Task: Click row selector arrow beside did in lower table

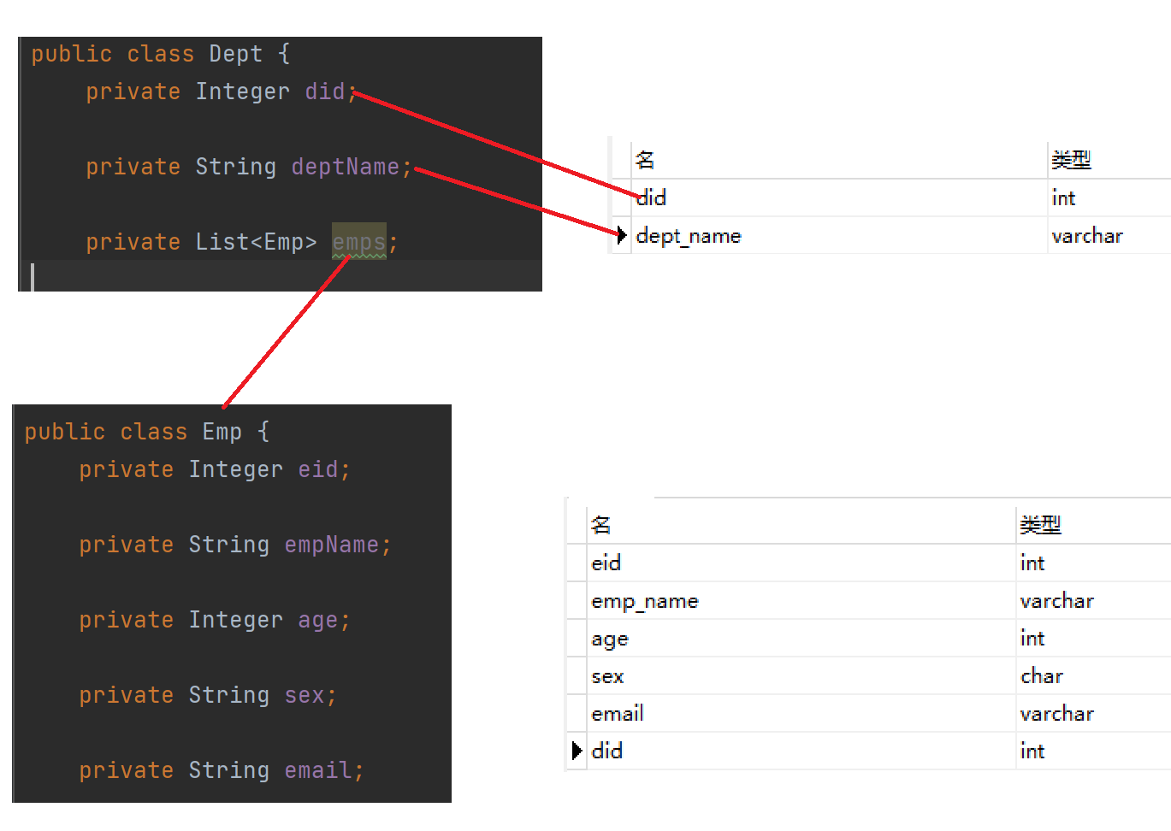Action: click(x=577, y=751)
